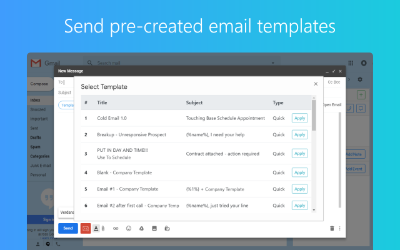
Task: Click the Gmail logo
Action: coord(45,63)
